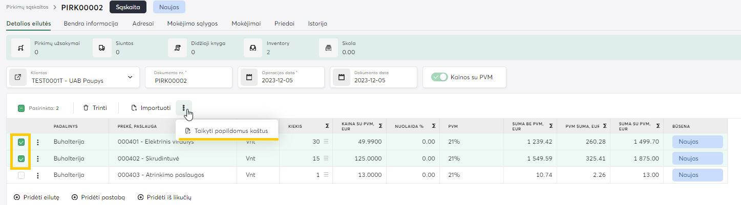Click the Skola debt icon
The height and width of the screenshot is (205, 741).
pyautogui.click(x=328, y=48)
